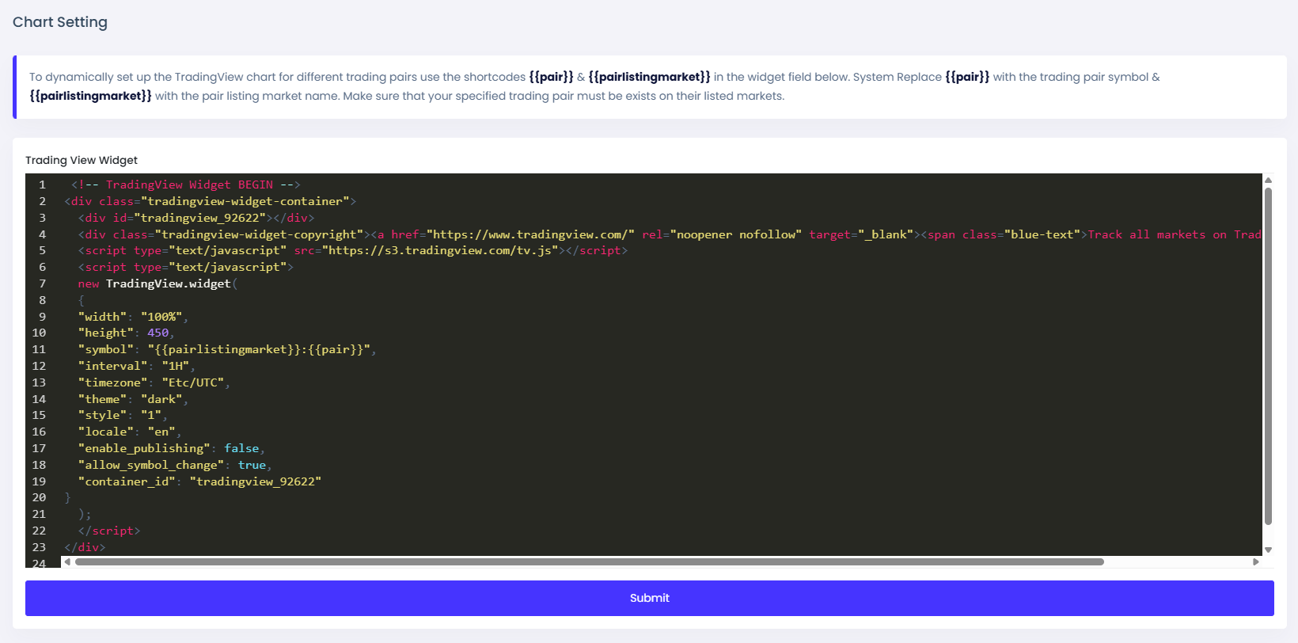Click line number 8 in the editor gutter
1298x643 pixels.
click(x=43, y=300)
